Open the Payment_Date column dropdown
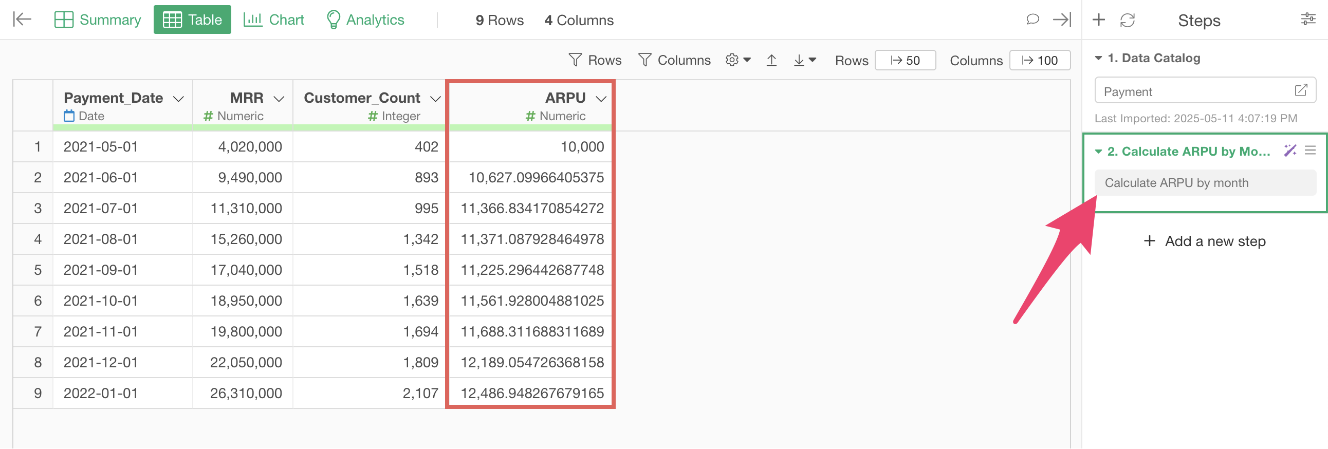The image size is (1328, 449). (178, 99)
